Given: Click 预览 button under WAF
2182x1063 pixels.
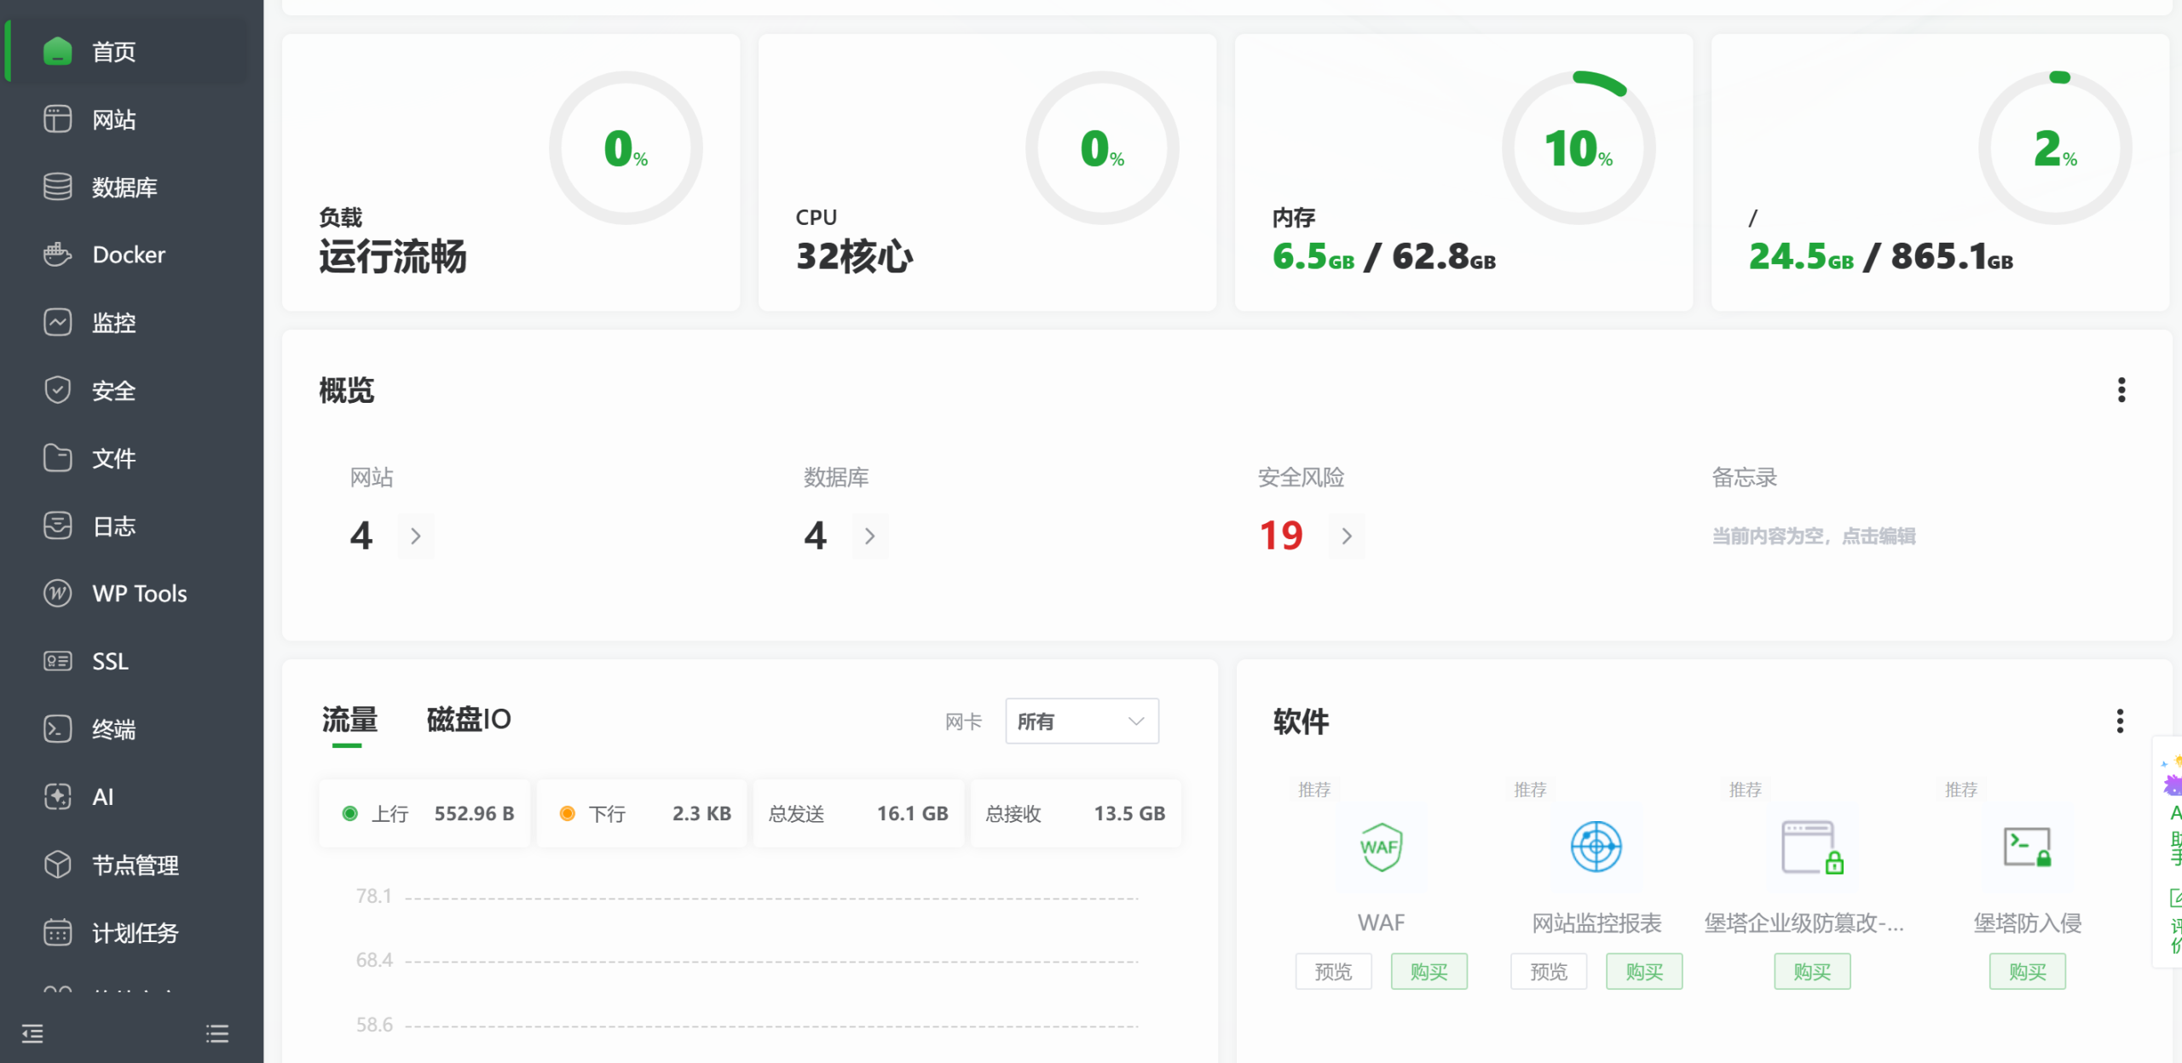Looking at the screenshot, I should coord(1333,971).
